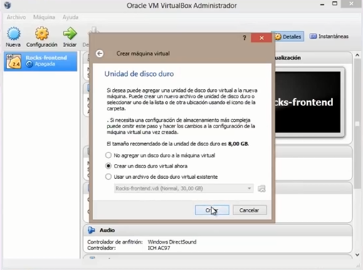Click the Audio section speaker icon
Viewport: 363px width, 270px height.
[91, 230]
